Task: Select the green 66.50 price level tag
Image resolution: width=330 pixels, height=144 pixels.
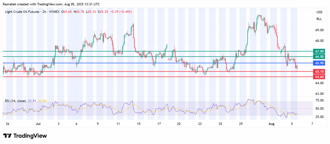Action: pos(319,57)
